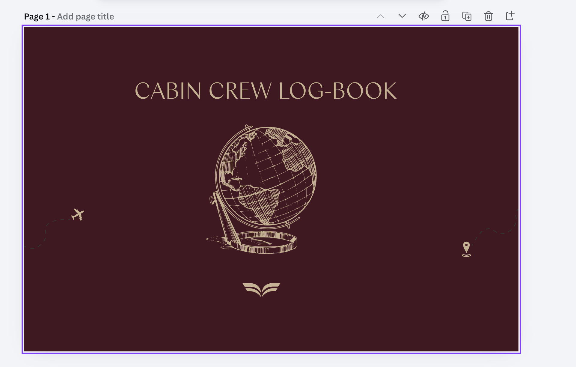576x367 pixels.
Task: Select the globe illustration
Action: click(261, 189)
